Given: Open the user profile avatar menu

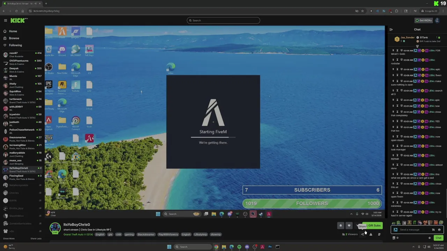Looking at the screenshot, I should pos(438,21).
